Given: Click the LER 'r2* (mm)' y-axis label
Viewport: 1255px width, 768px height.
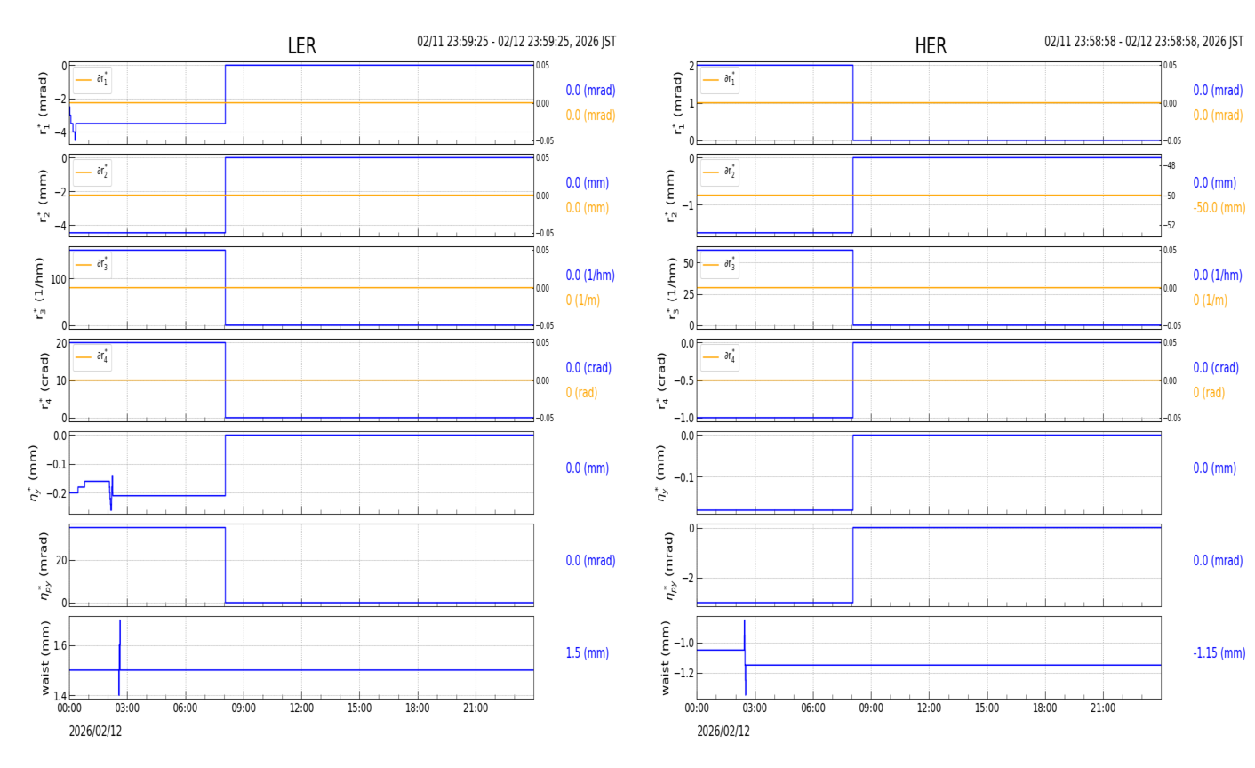Looking at the screenshot, I should click(42, 196).
